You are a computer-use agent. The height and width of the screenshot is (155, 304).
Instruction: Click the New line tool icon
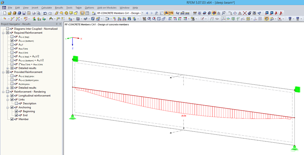(x=12, y=19)
